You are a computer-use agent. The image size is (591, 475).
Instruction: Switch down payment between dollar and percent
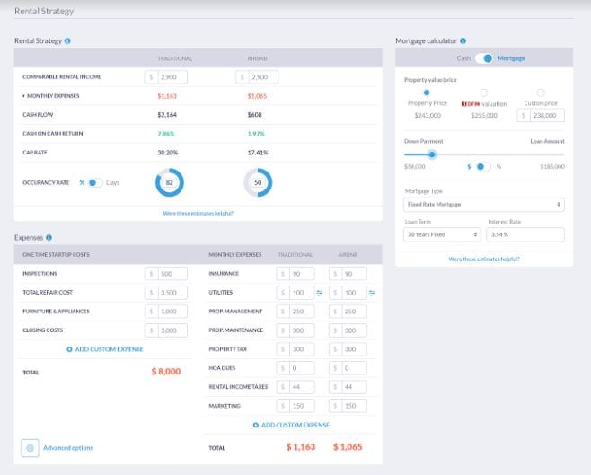tap(483, 166)
